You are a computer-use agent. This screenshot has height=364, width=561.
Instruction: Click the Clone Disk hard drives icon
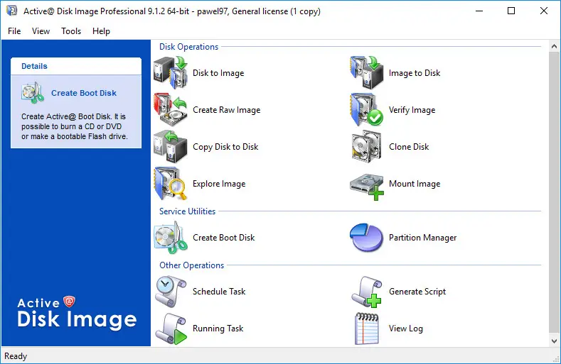point(367,147)
